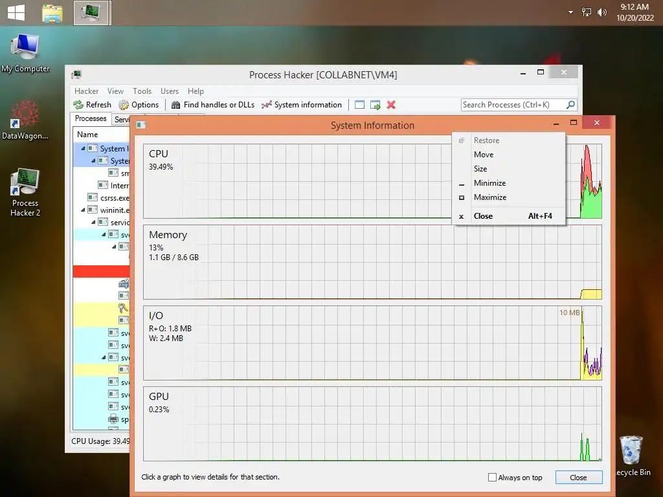Switch to the Processes tab
The image size is (663, 497).
coord(91,119)
